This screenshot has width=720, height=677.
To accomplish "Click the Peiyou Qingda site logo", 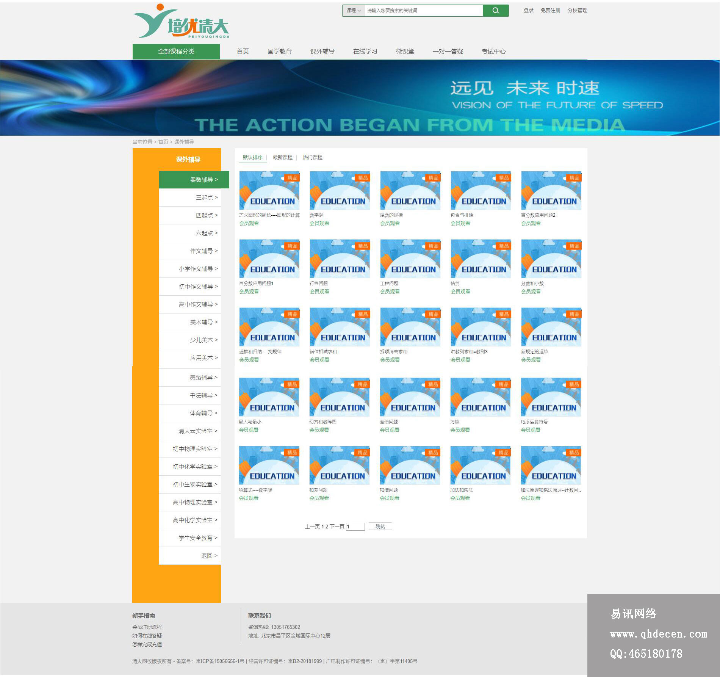I will pyautogui.click(x=181, y=23).
